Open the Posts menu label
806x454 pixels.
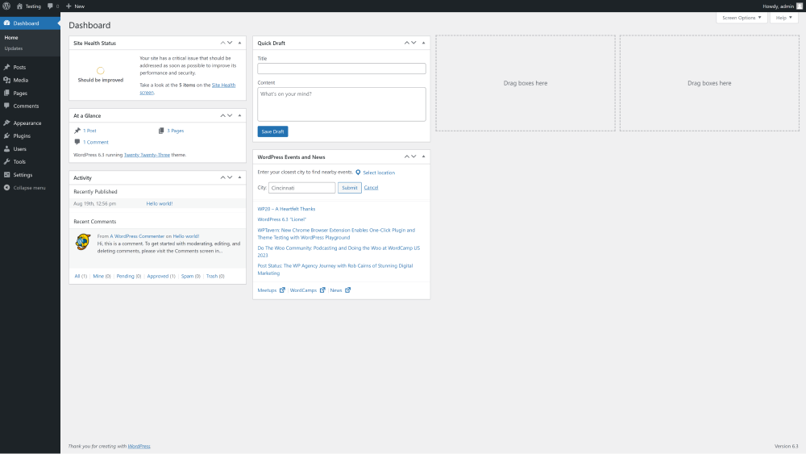(x=19, y=68)
